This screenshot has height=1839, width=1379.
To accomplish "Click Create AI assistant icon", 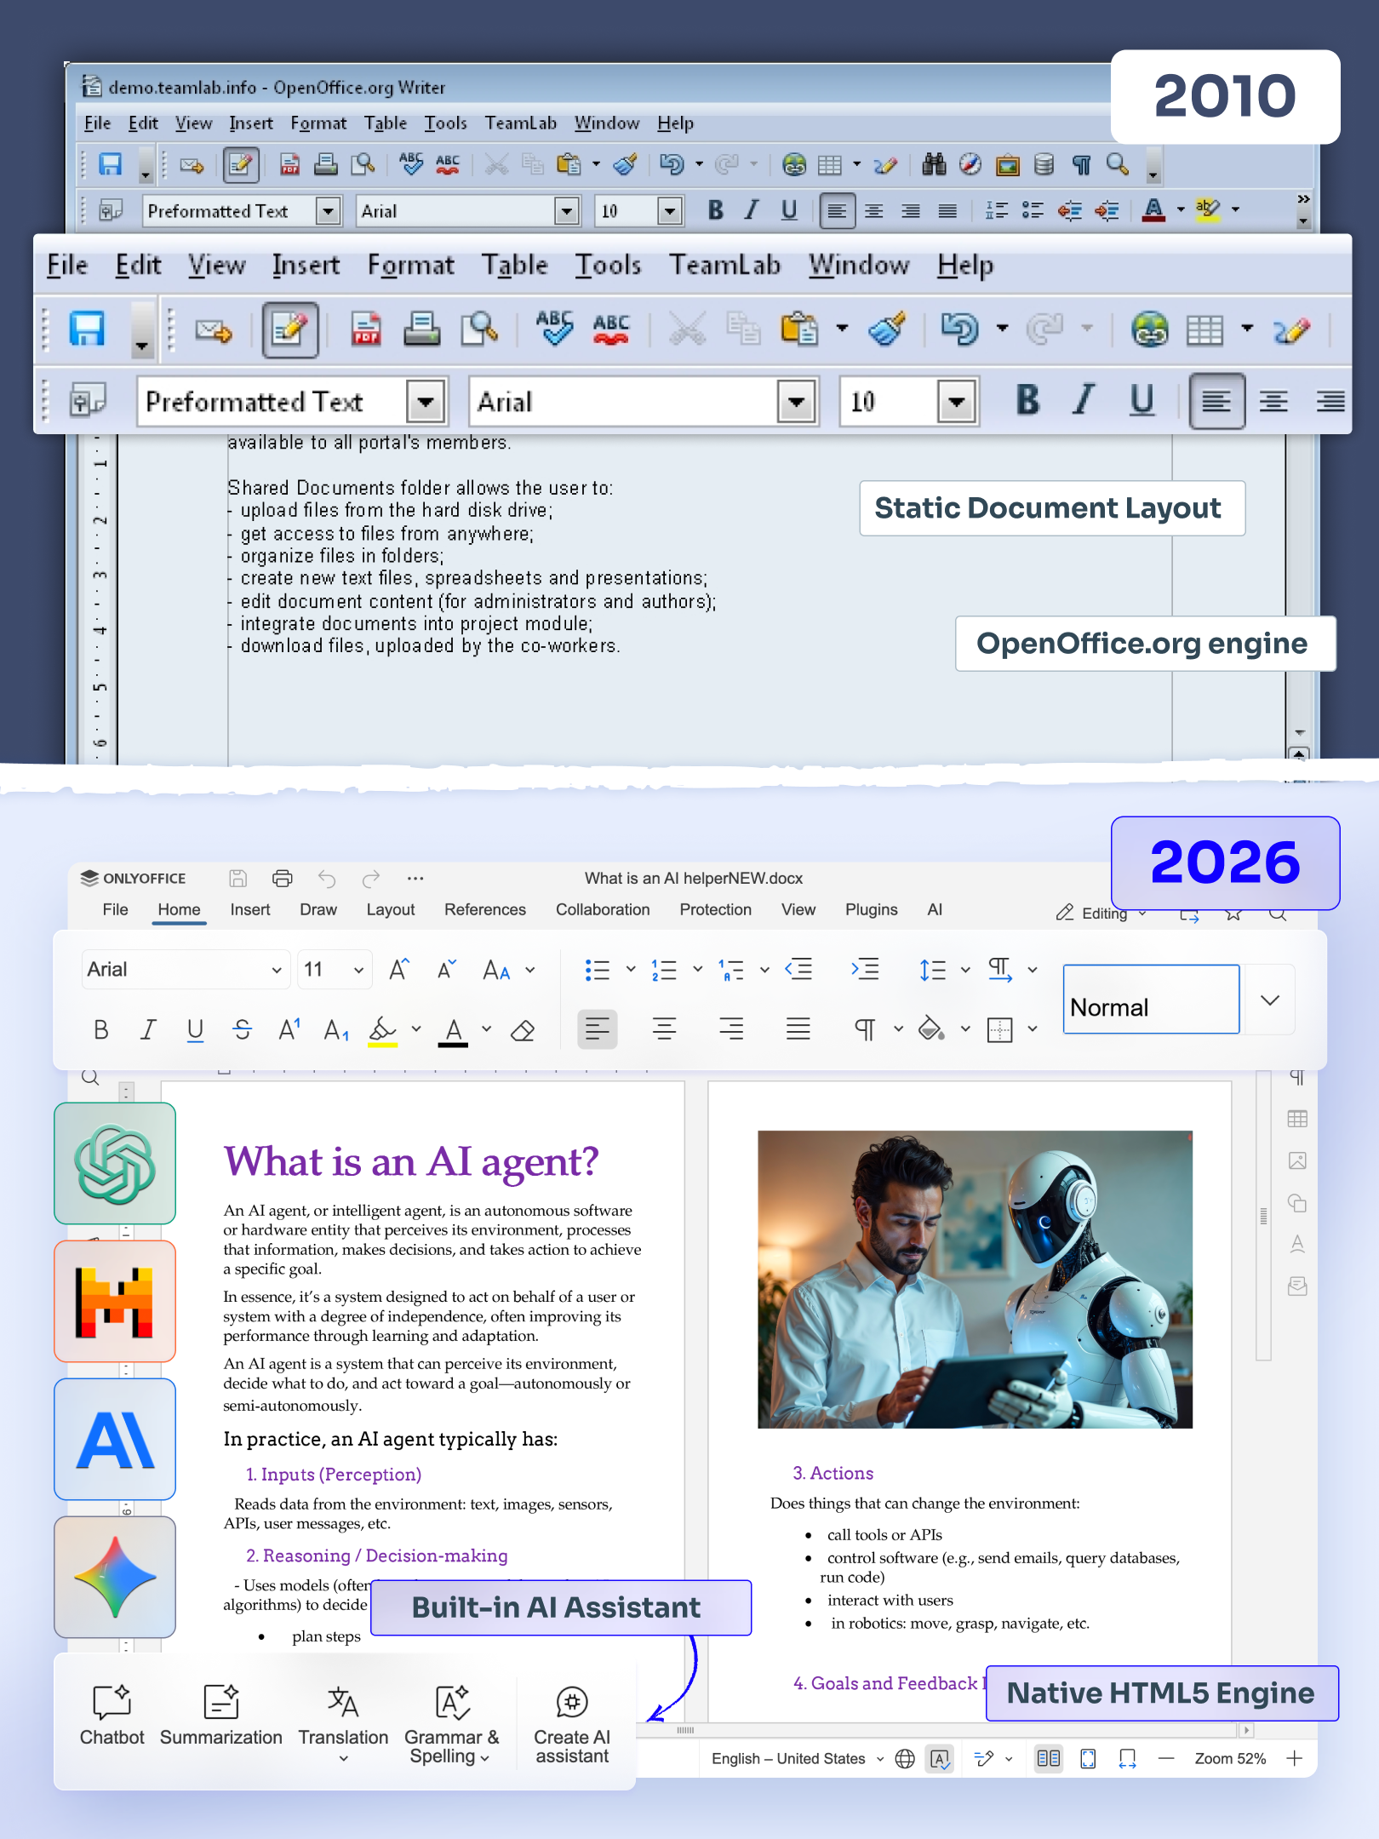I will coord(572,1702).
